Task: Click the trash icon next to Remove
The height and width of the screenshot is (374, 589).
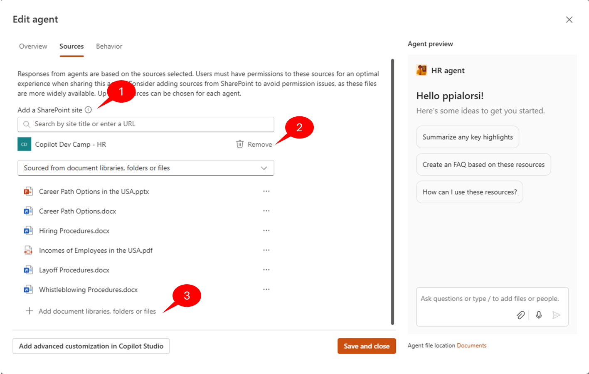Action: click(x=240, y=144)
